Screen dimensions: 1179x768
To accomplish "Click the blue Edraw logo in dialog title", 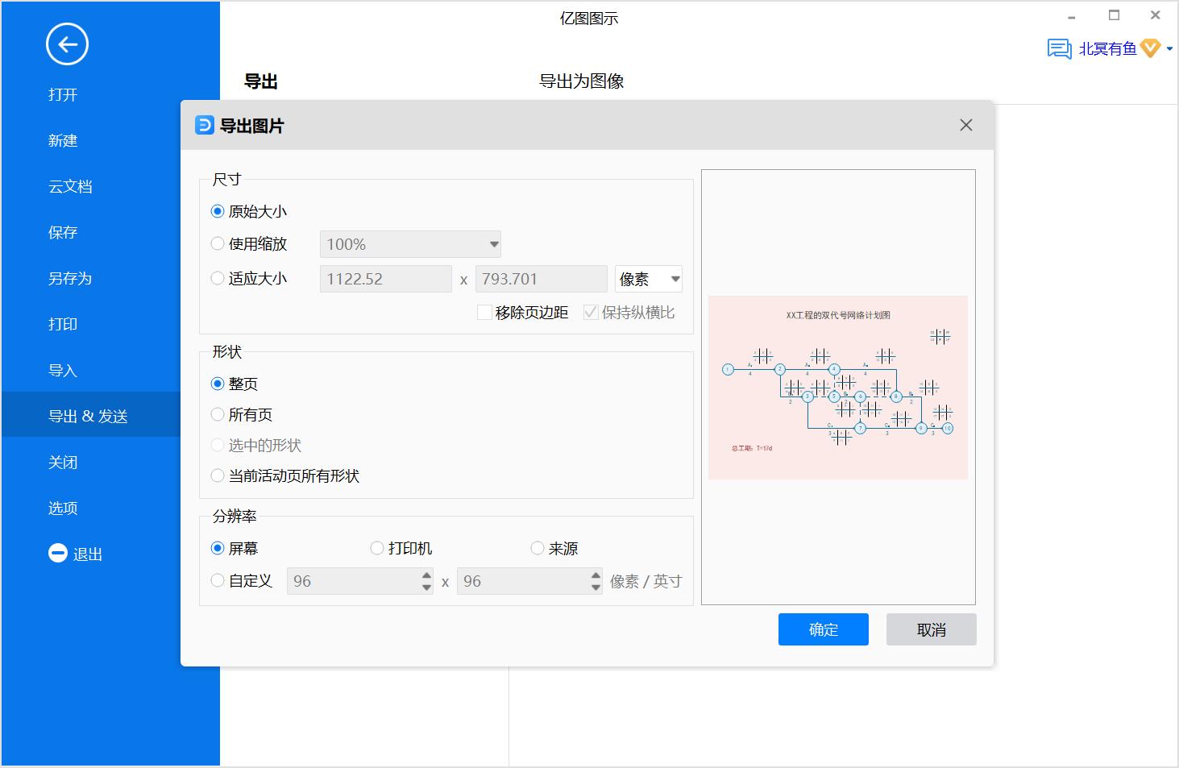I will point(204,126).
